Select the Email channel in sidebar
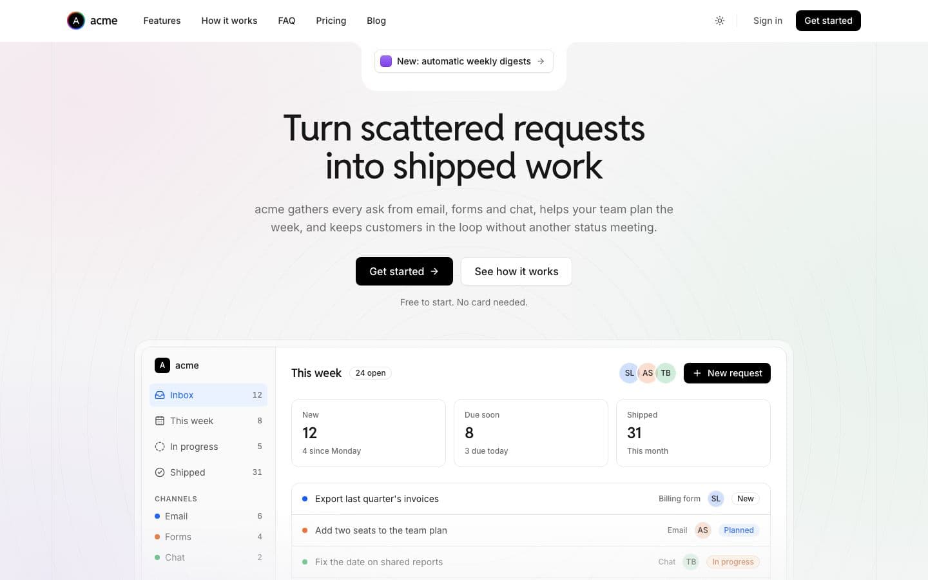Viewport: 928px width, 580px height. (208, 516)
